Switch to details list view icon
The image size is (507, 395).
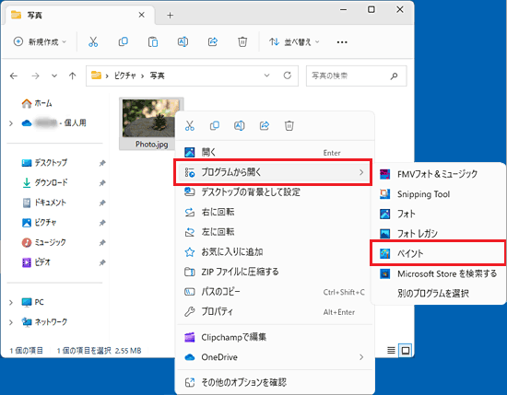[391, 351]
